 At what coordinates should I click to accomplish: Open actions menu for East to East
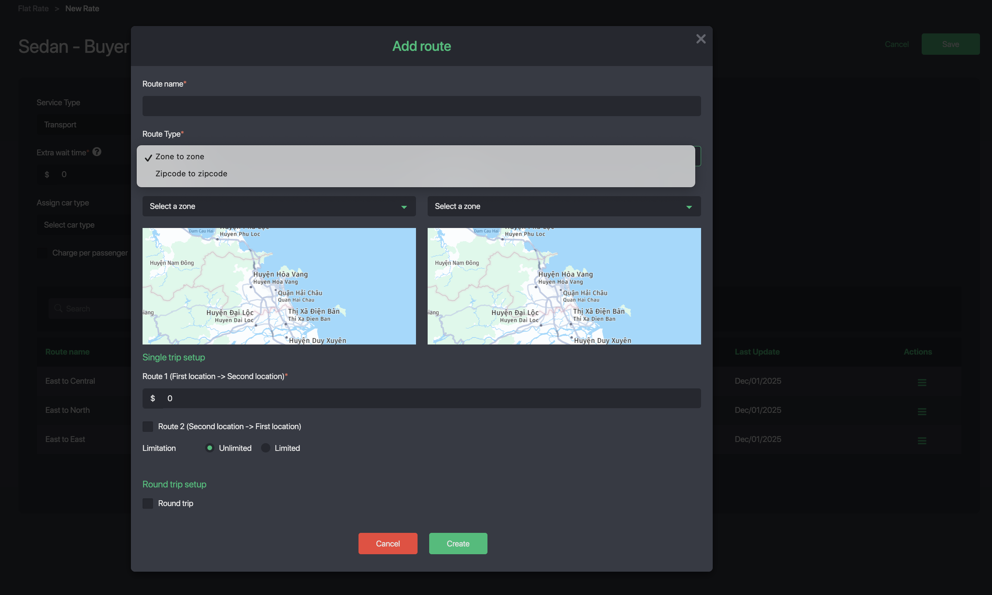click(921, 440)
